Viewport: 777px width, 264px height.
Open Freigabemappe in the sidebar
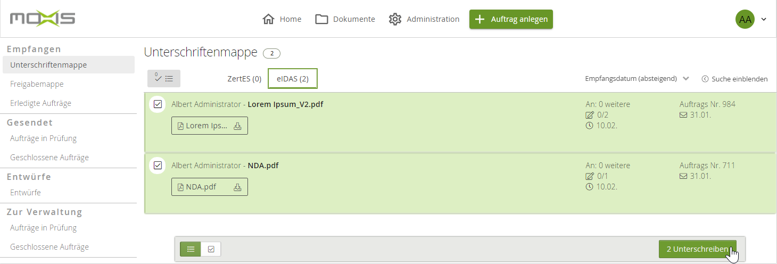(37, 84)
